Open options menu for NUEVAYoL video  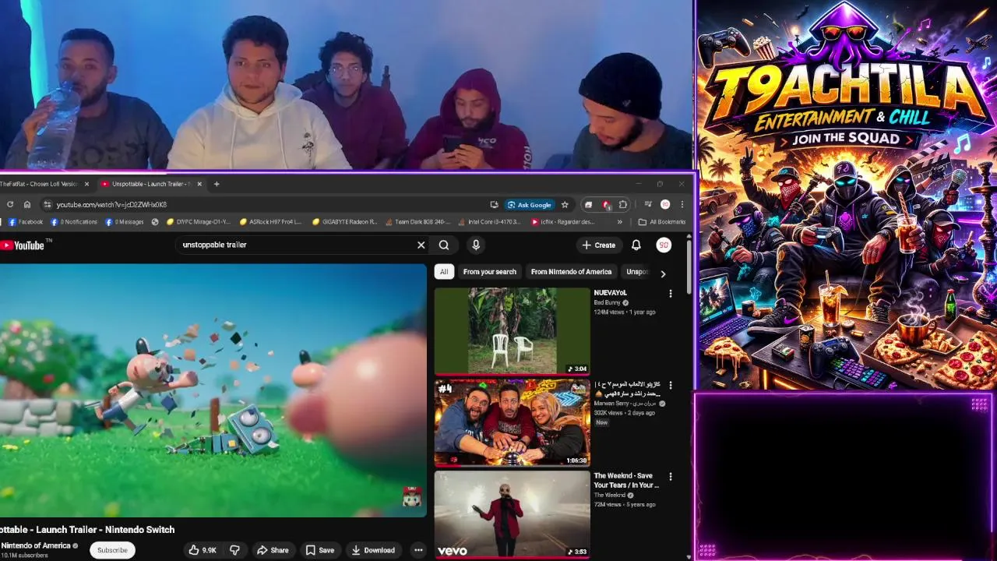(671, 294)
